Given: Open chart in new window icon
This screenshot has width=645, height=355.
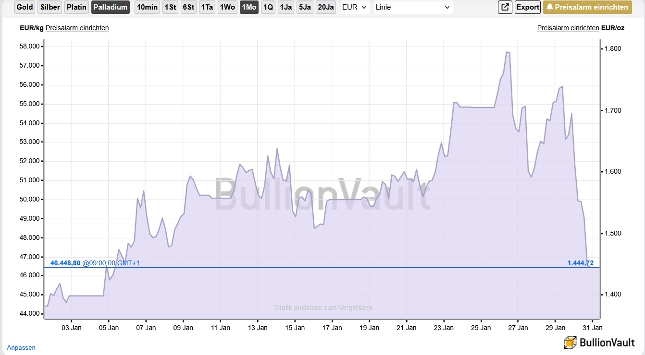Looking at the screenshot, I should pos(505,7).
